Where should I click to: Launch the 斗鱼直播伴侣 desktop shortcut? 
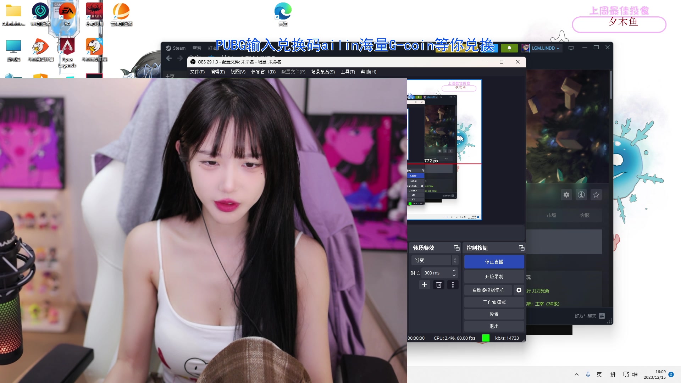(x=40, y=50)
